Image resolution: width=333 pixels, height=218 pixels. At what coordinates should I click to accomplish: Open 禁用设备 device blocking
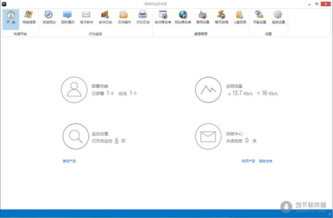click(203, 17)
